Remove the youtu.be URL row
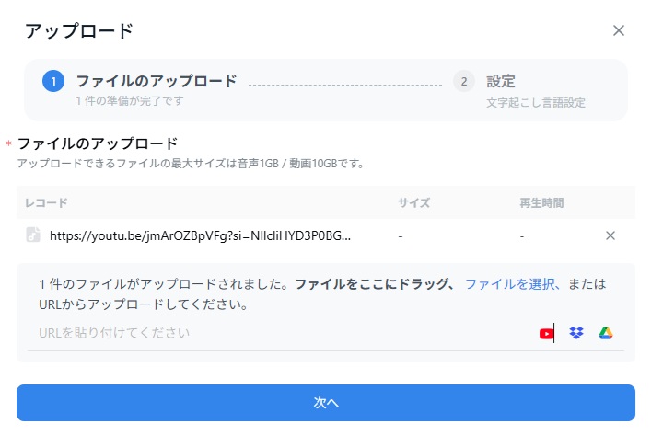Image resolution: width=651 pixels, height=447 pixels. tap(610, 235)
